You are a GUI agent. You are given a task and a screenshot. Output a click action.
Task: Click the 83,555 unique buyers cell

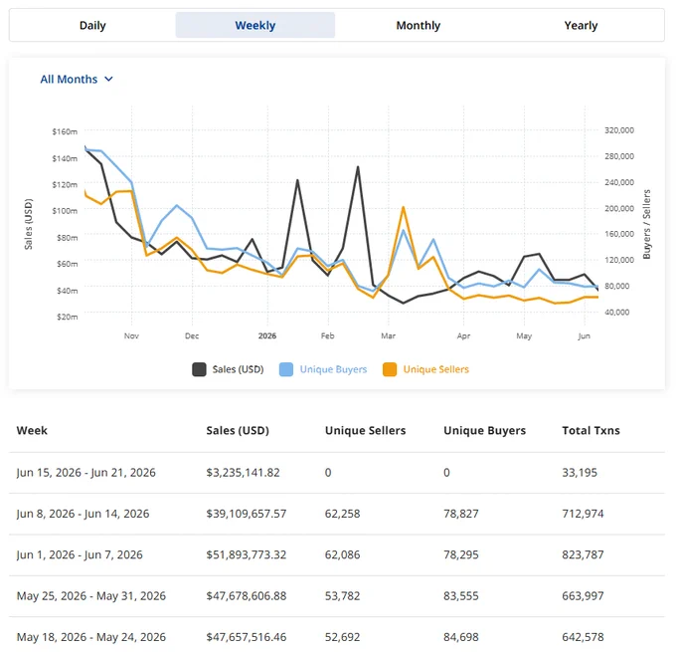461,596
